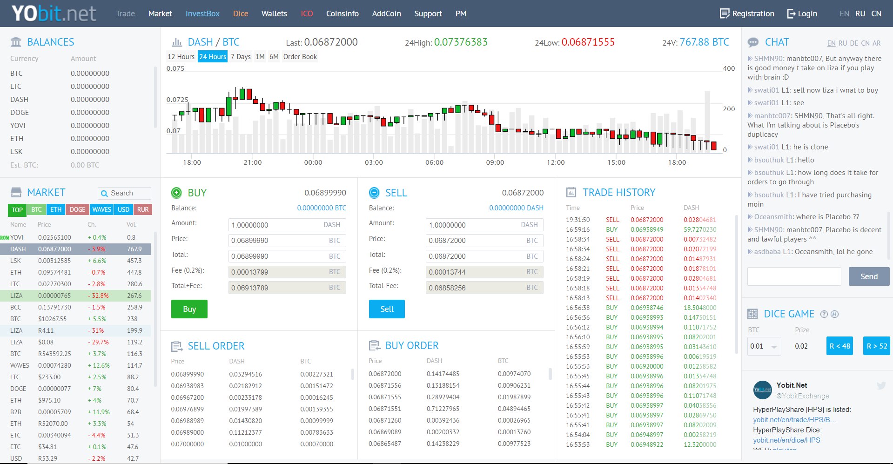Viewport: 893px width, 464px height.
Task: Open the ICO menu item
Action: coord(307,13)
